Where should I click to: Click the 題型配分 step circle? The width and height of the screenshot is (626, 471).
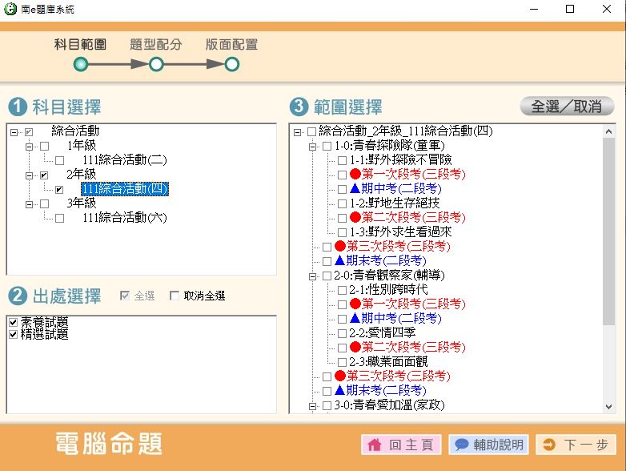[x=156, y=64]
